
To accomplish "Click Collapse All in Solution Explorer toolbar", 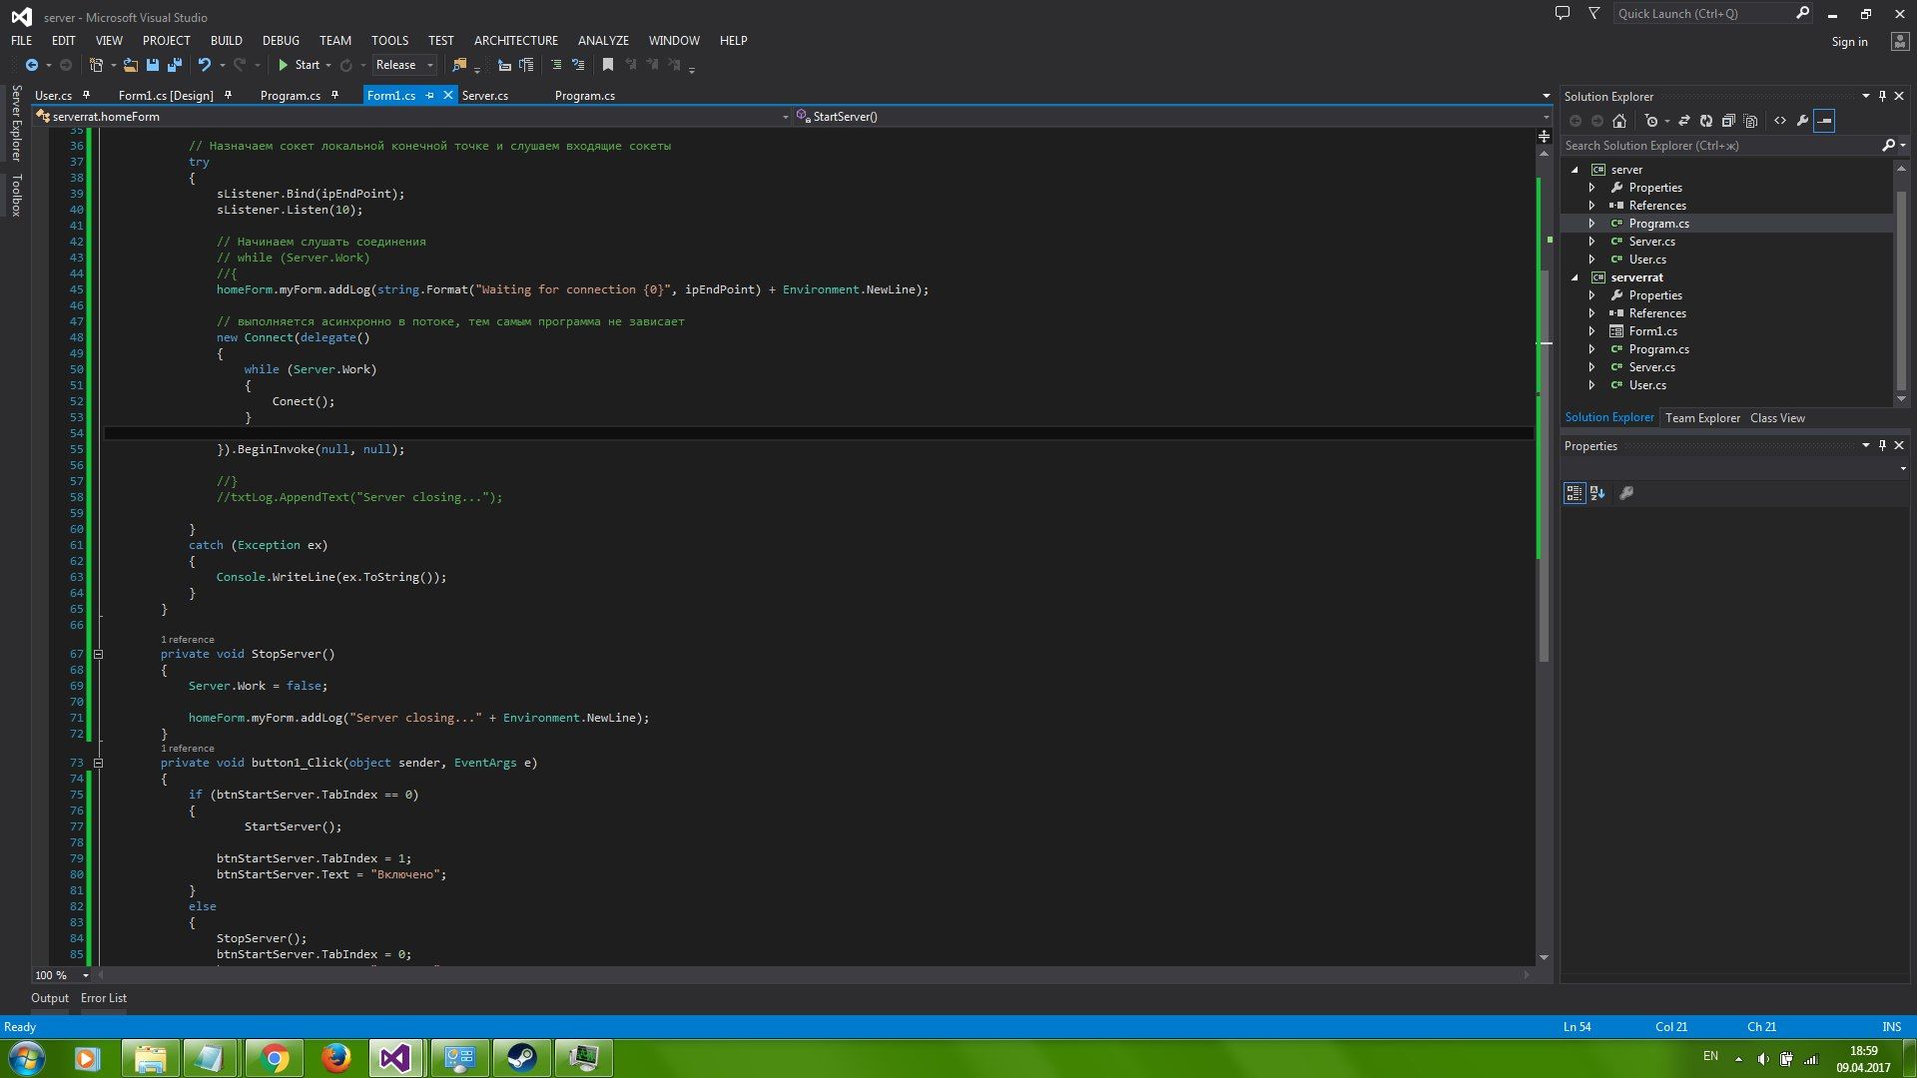I will point(1727,121).
